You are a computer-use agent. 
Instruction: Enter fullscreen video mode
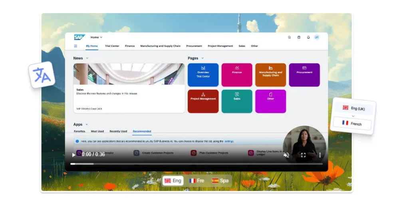tap(303, 155)
